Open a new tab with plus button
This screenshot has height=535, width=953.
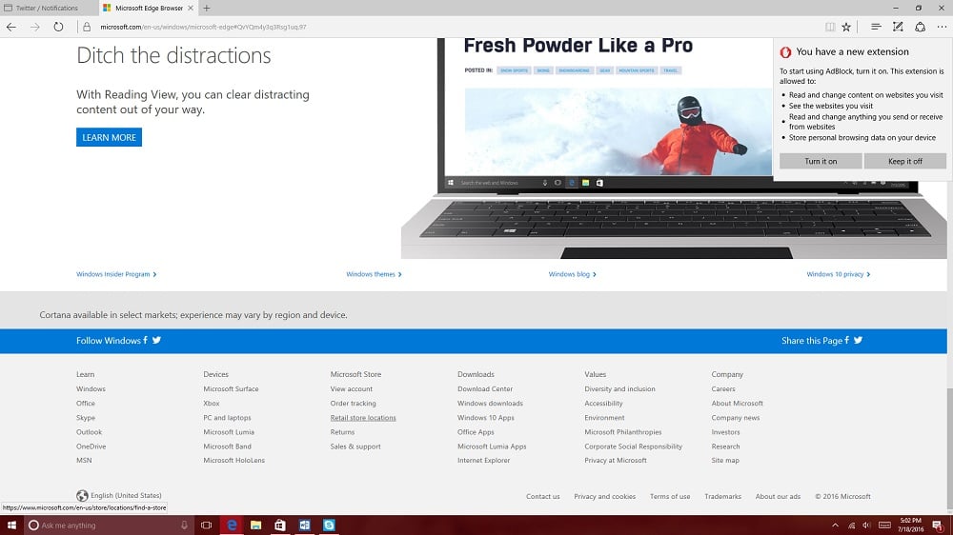(x=207, y=8)
